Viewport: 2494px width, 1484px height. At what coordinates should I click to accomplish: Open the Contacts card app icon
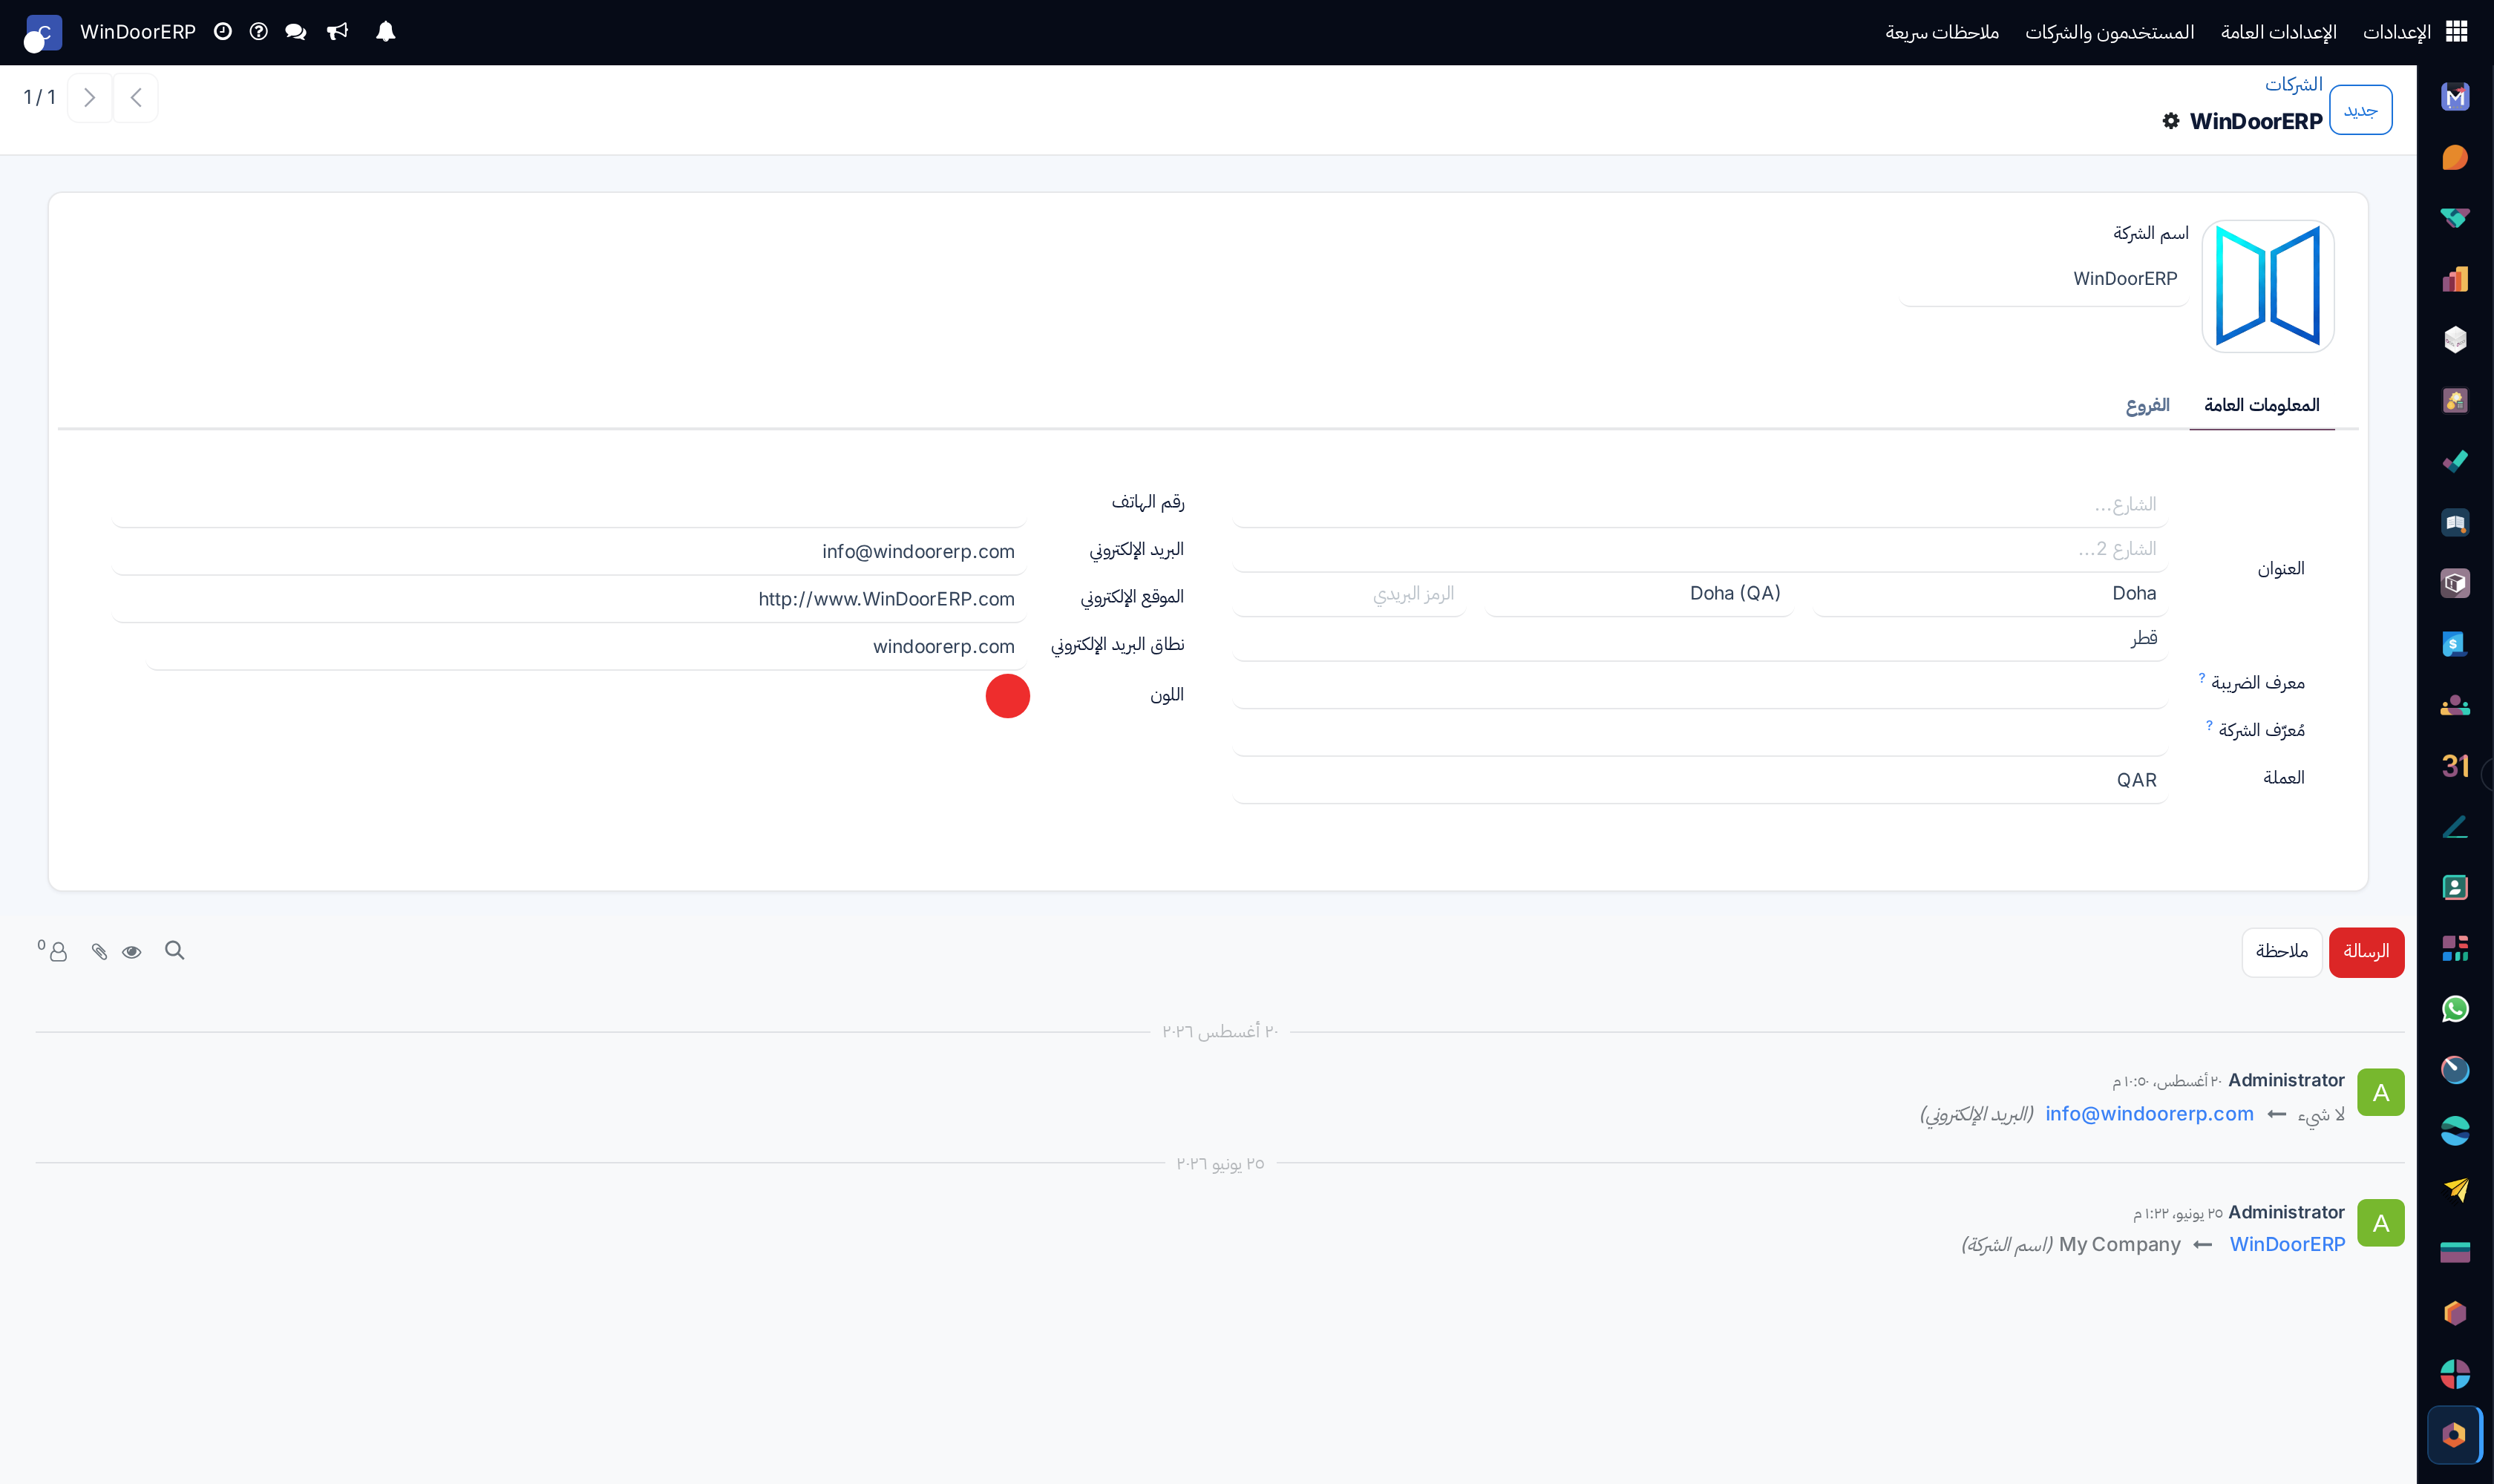pyautogui.click(x=2455, y=887)
